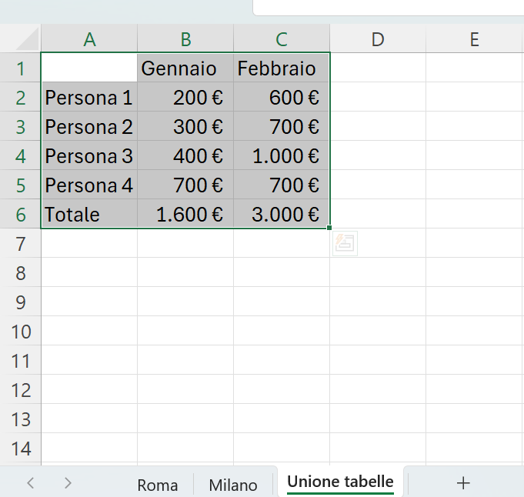Select the Totale cell in row 6

(x=89, y=214)
